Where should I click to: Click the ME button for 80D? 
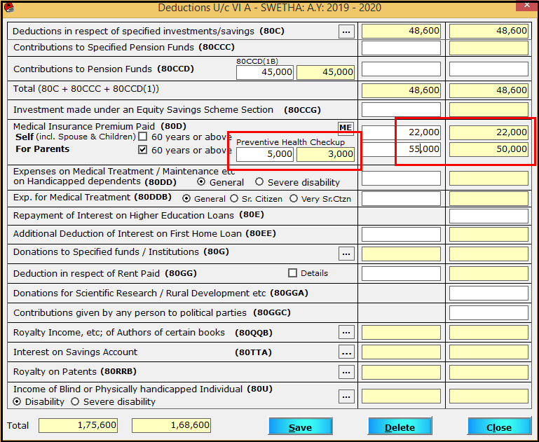pos(346,127)
